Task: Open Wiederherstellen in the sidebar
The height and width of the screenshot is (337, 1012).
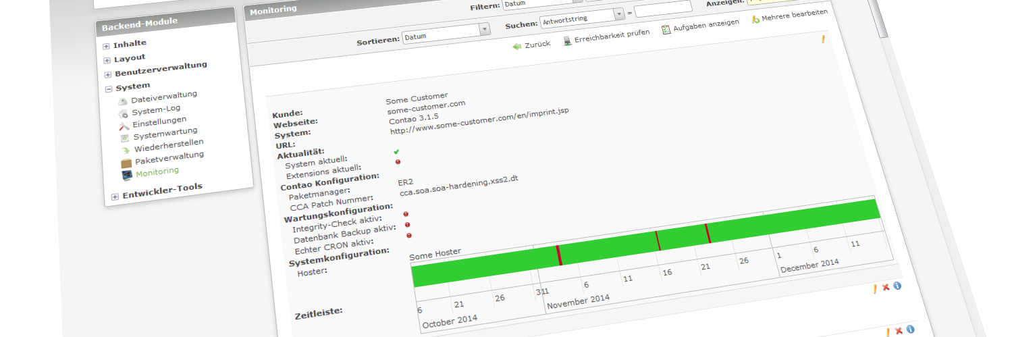Action: [169, 145]
